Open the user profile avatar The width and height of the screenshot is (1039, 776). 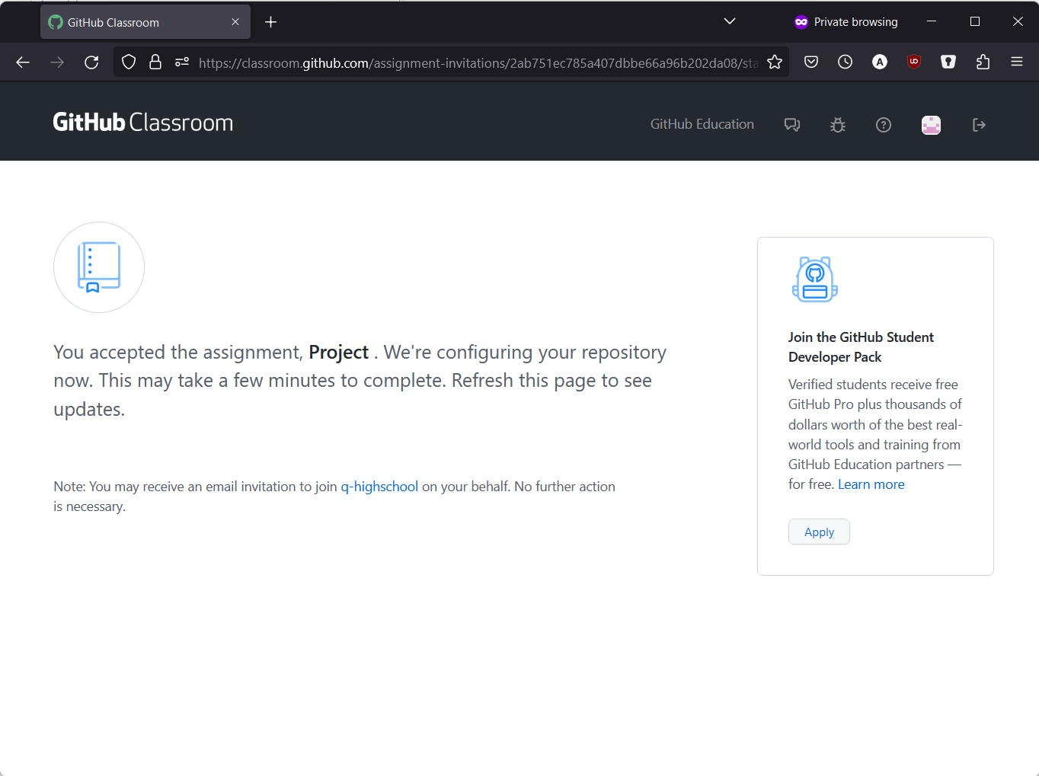[931, 125]
